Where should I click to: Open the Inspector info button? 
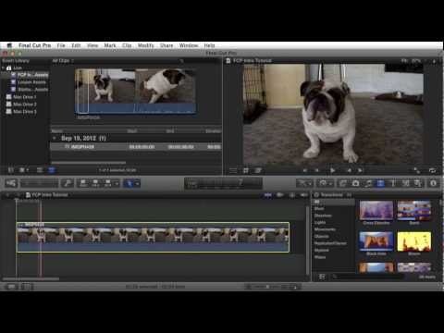point(433,183)
